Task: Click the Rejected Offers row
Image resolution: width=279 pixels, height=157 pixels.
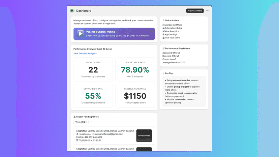Action: [170, 56]
